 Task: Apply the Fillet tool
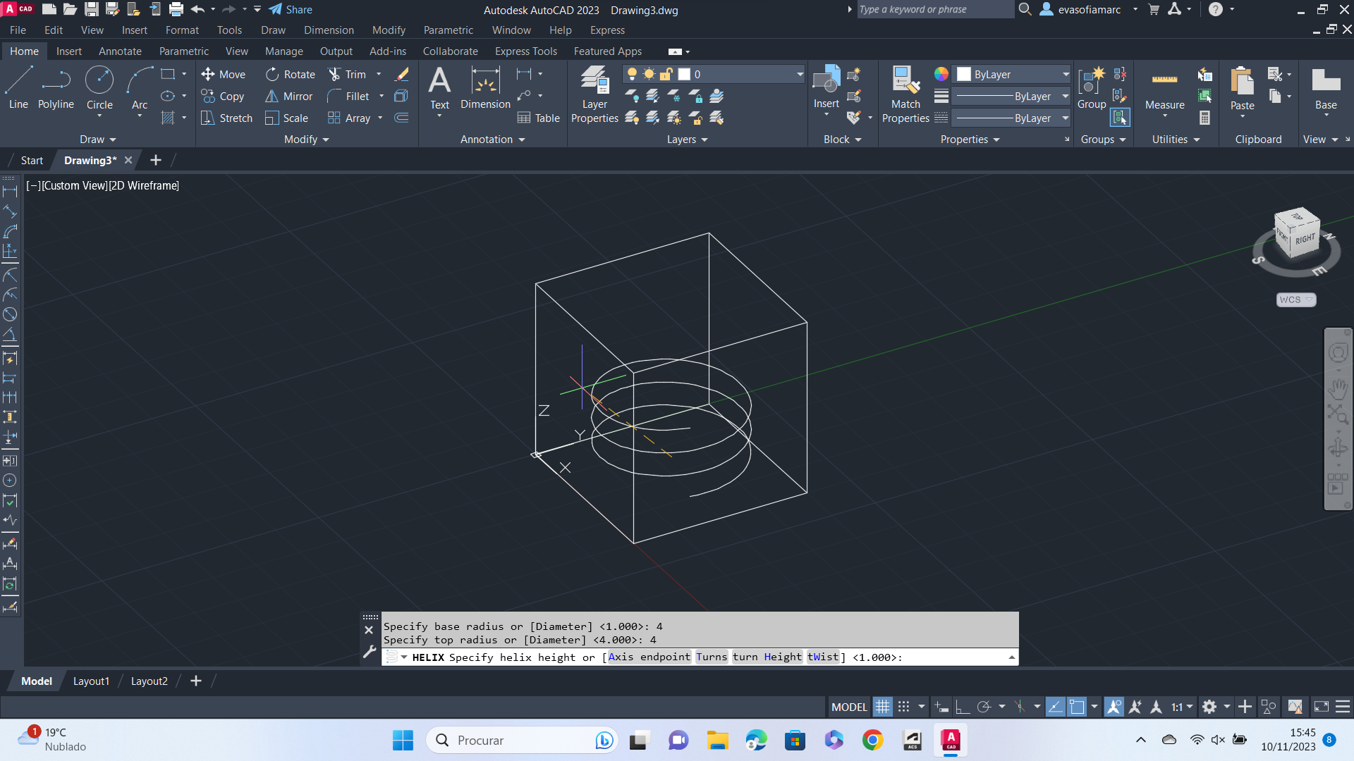pyautogui.click(x=348, y=97)
